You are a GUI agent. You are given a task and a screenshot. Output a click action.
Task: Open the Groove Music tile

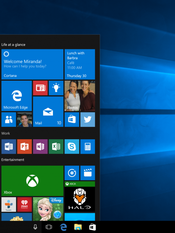tap(72, 173)
